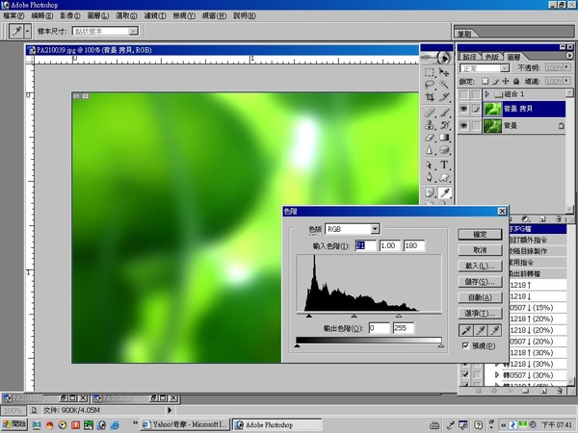Viewport: 578px width, 433px height.
Task: Toggle the 預視(P) preview checkbox
Action: 465,345
